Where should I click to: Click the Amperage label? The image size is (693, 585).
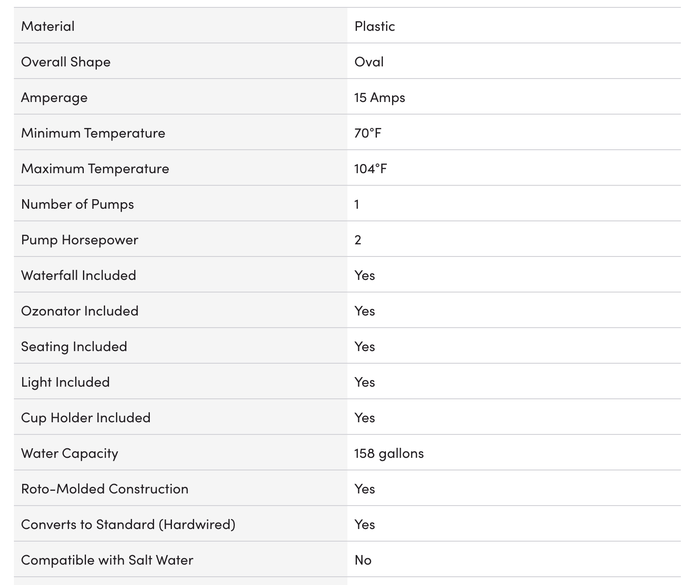click(54, 98)
